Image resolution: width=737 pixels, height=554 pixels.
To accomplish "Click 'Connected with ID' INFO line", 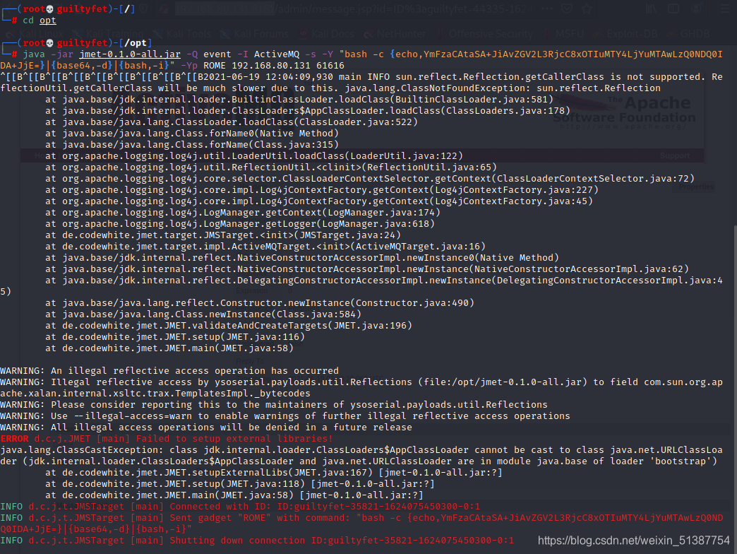I will coord(240,507).
